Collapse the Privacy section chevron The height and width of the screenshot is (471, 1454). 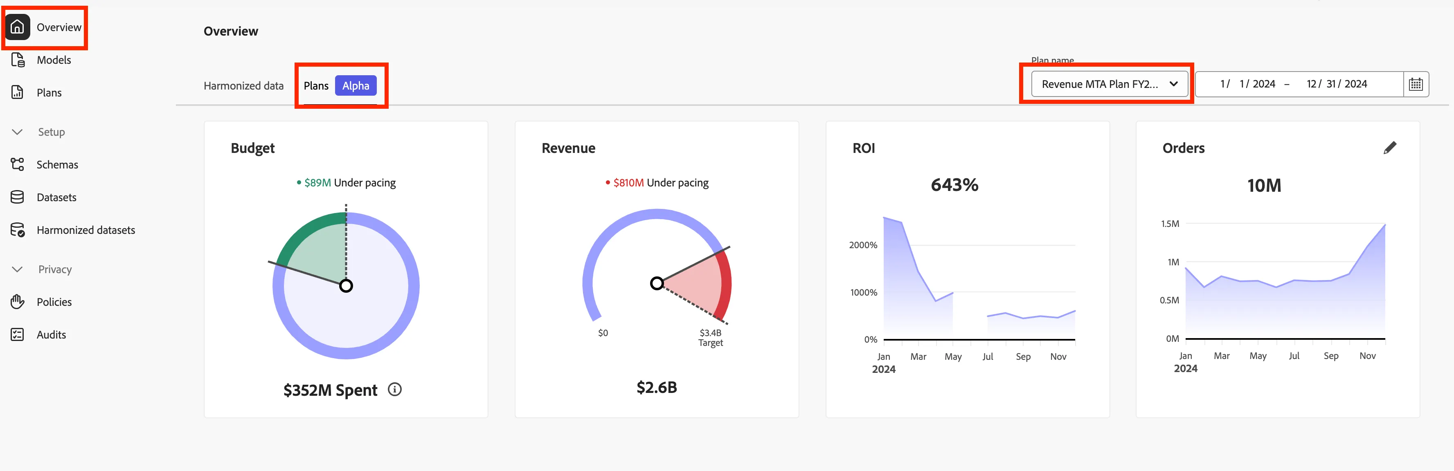pos(18,269)
